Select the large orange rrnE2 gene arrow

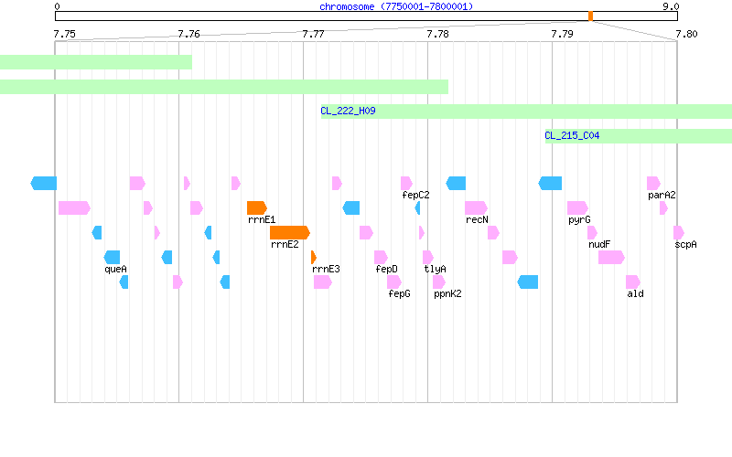[290, 233]
